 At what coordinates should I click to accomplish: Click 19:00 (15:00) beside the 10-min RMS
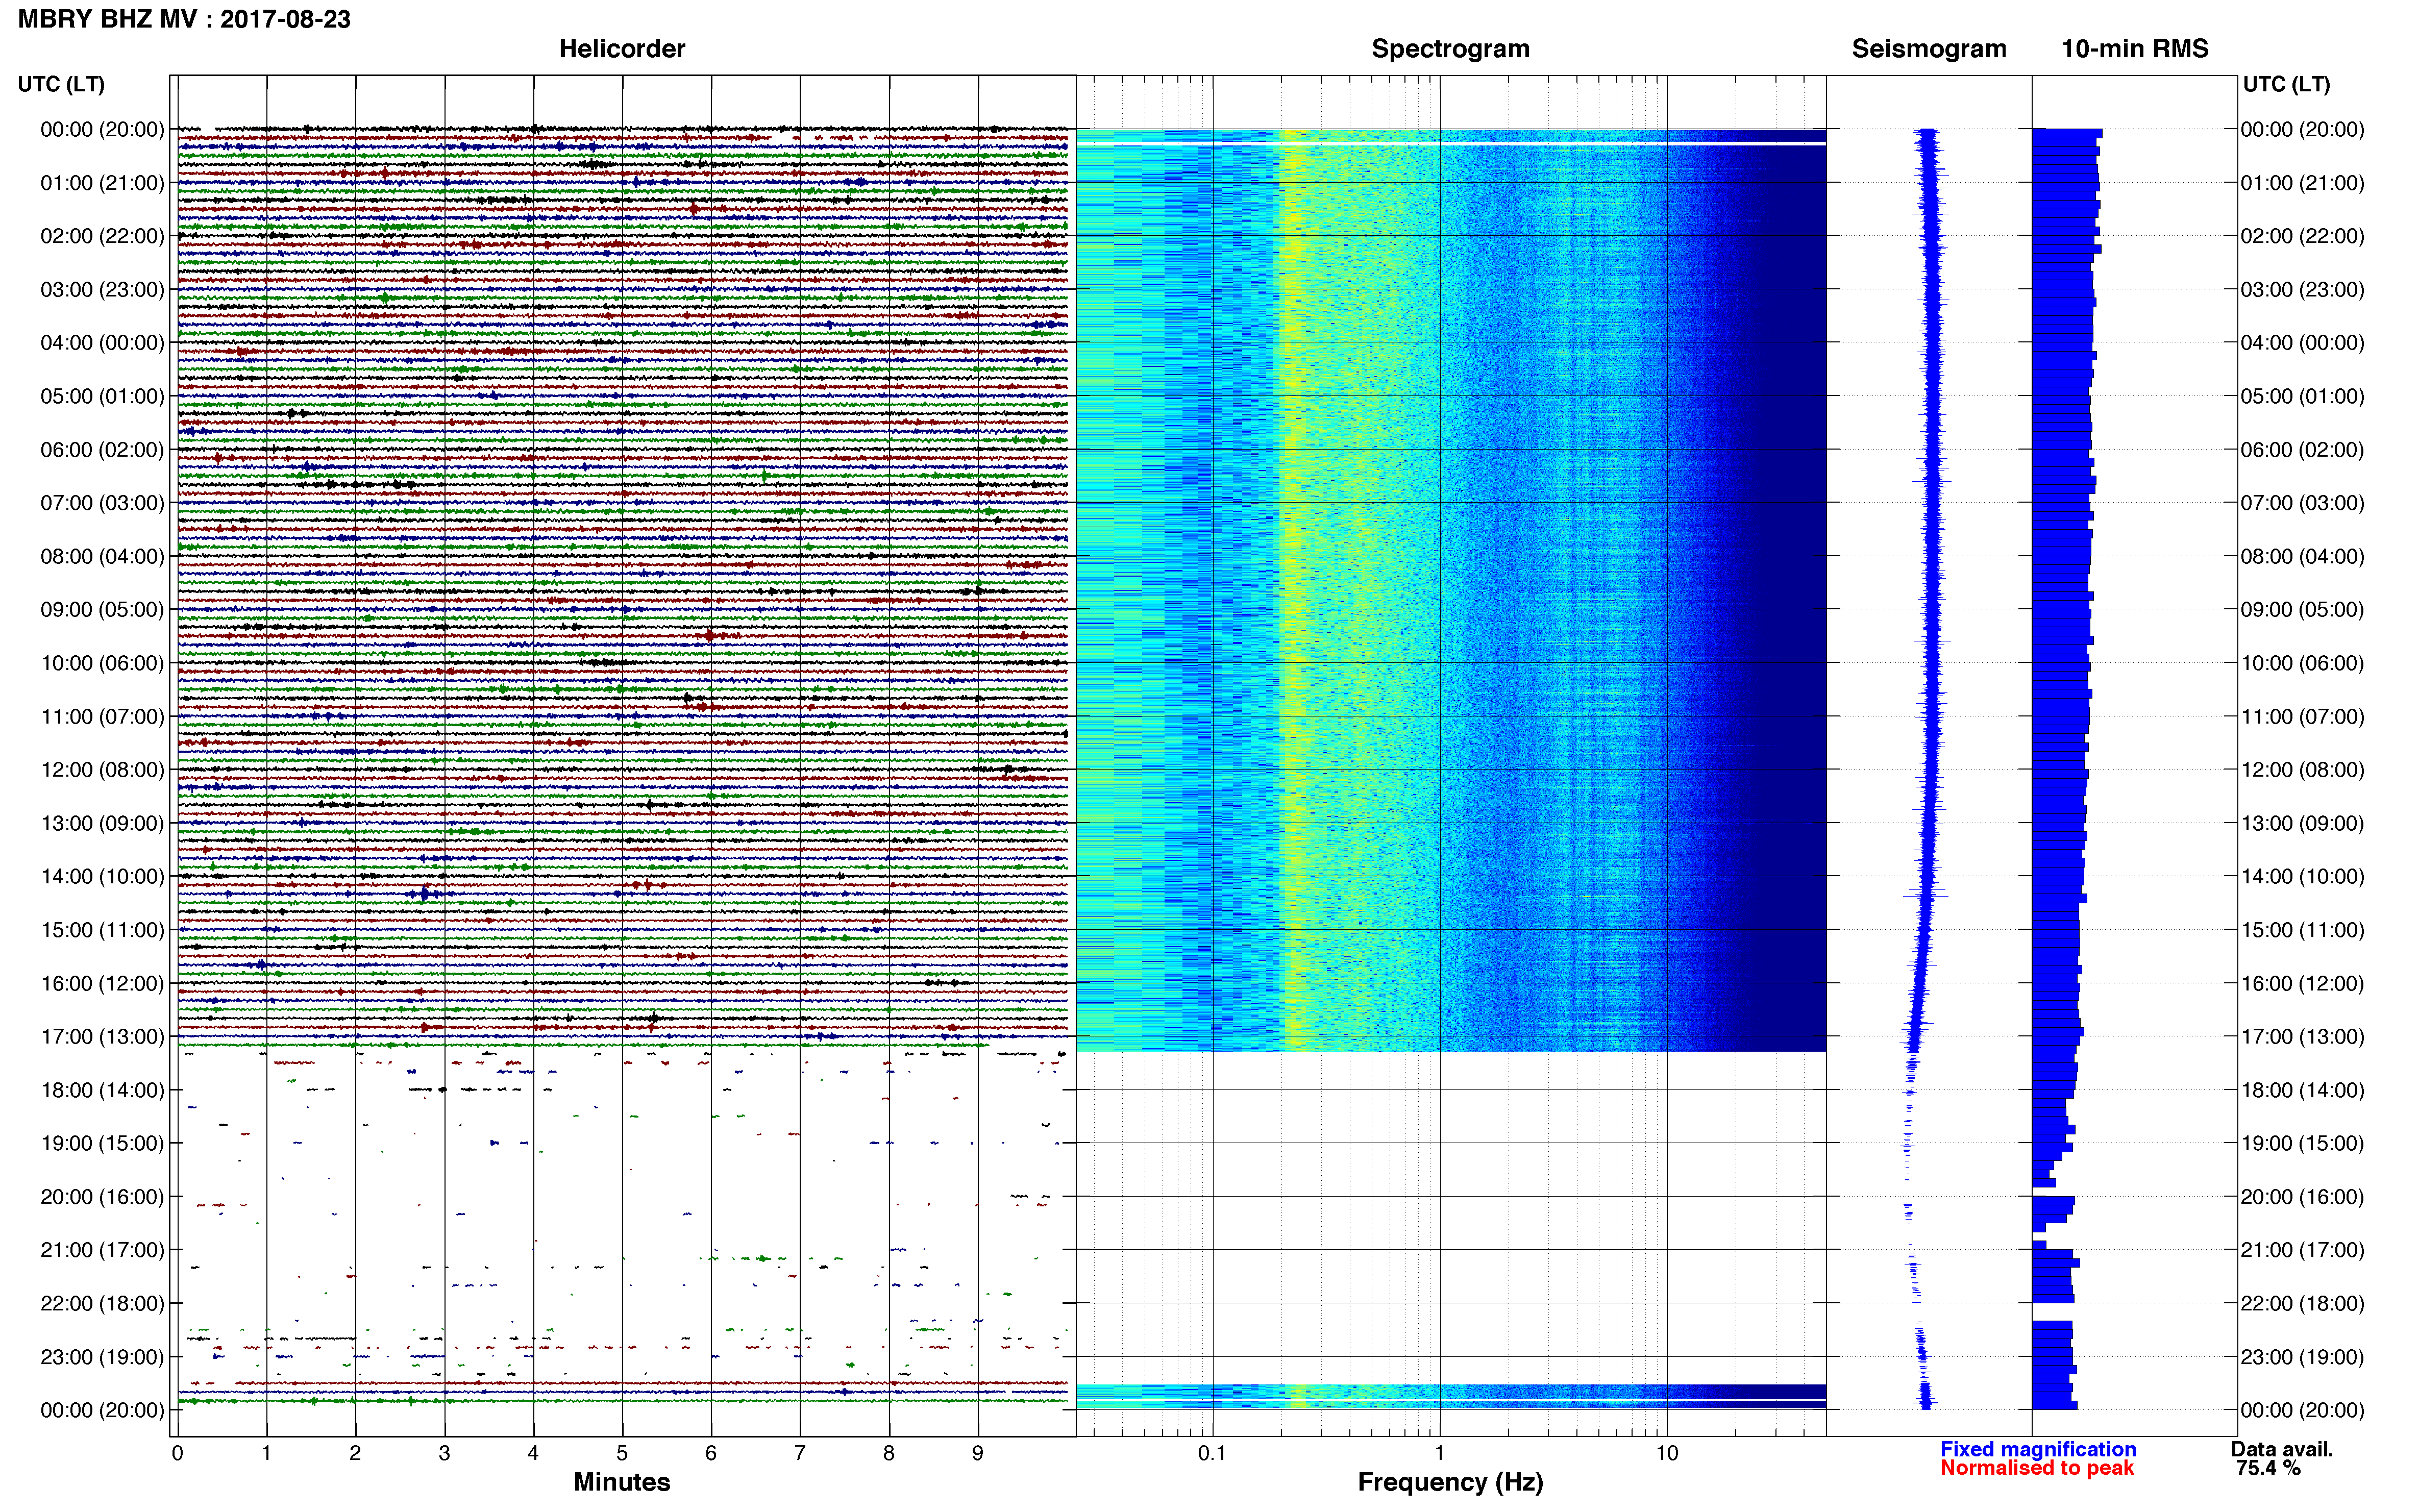(x=2302, y=1143)
